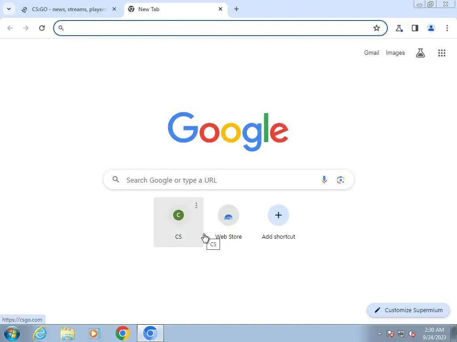
Task: Click the magnifier icon in search box
Action: (x=116, y=180)
